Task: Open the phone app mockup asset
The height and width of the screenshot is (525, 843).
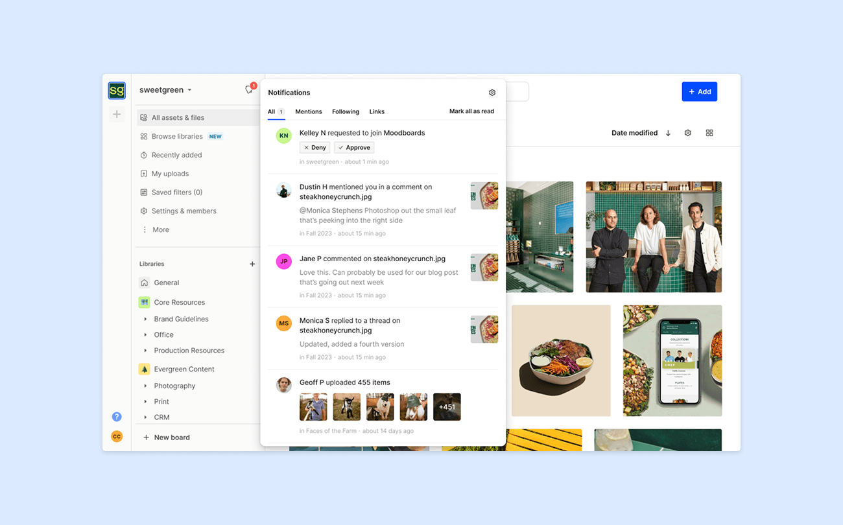Action: tap(672, 360)
